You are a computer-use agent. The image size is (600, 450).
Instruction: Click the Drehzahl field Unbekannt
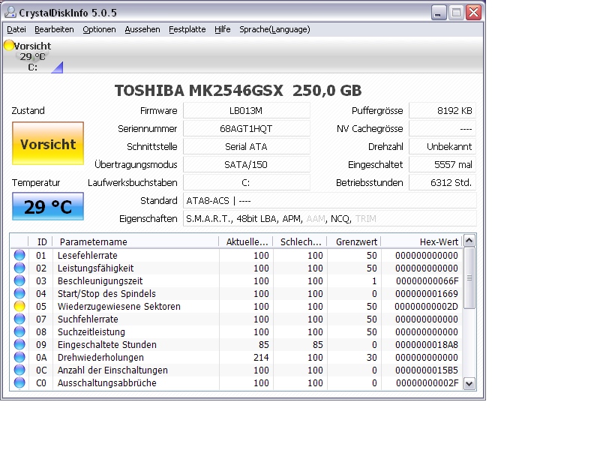point(442,146)
